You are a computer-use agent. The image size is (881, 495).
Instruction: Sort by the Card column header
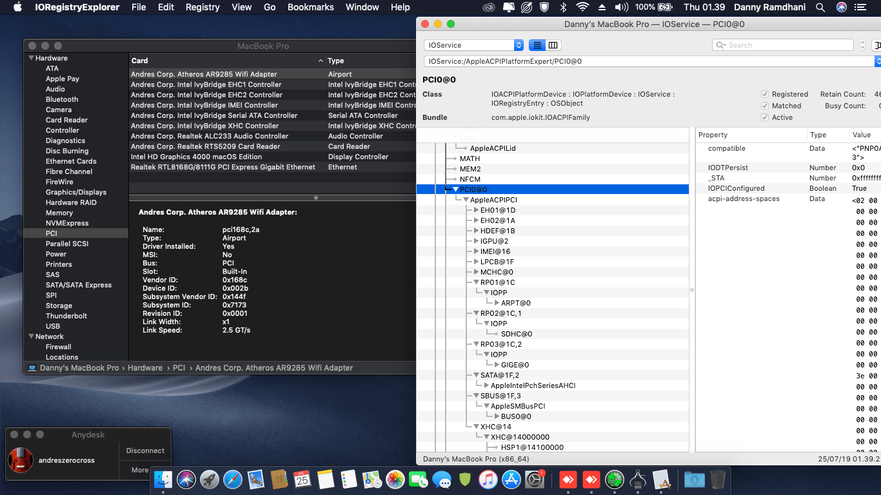227,61
